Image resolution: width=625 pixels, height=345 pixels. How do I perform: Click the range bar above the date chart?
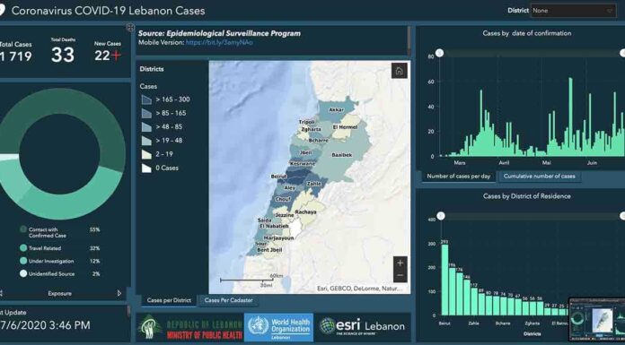pyautogui.click(x=532, y=54)
